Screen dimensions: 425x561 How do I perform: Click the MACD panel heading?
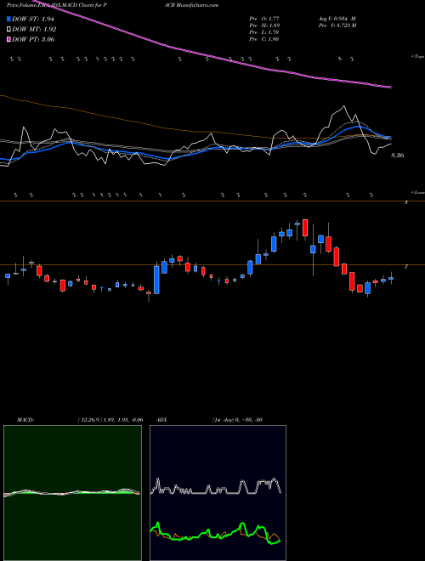point(25,420)
